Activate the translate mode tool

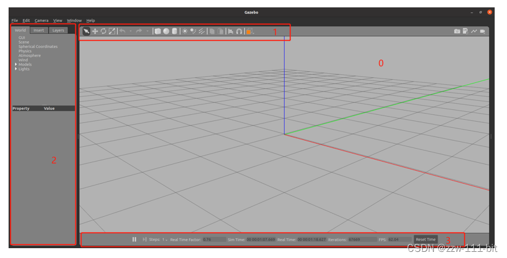click(95, 31)
